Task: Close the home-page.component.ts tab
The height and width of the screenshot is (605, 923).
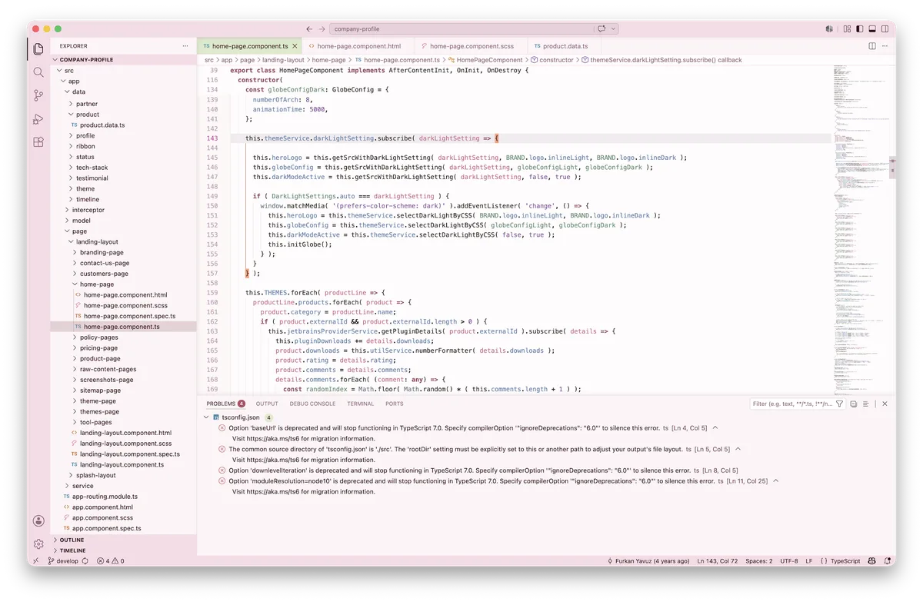Action: pos(295,46)
